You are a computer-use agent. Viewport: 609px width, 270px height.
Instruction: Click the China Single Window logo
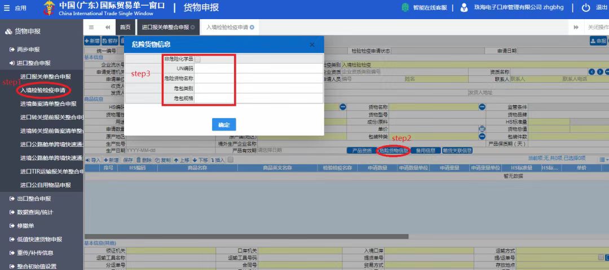pos(49,8)
